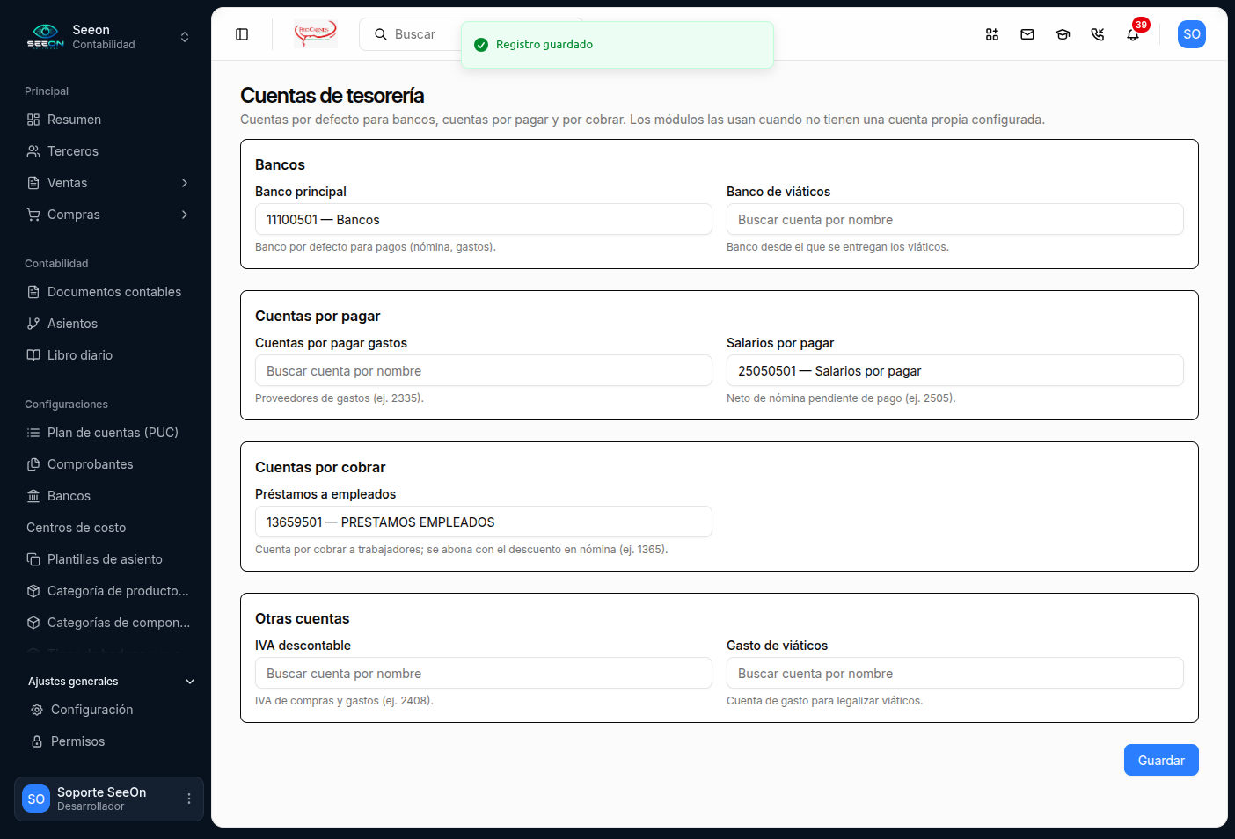
Task: Expand the Compras submenu chevron
Action: (185, 215)
